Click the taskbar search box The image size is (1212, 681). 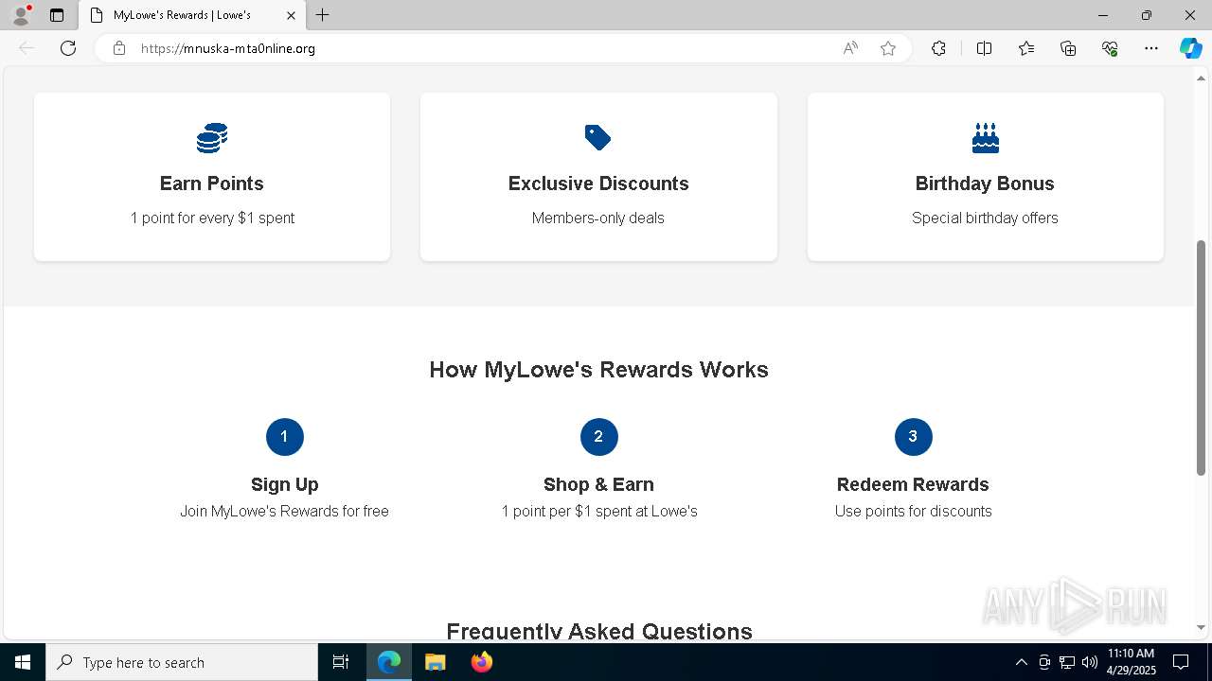[182, 662]
